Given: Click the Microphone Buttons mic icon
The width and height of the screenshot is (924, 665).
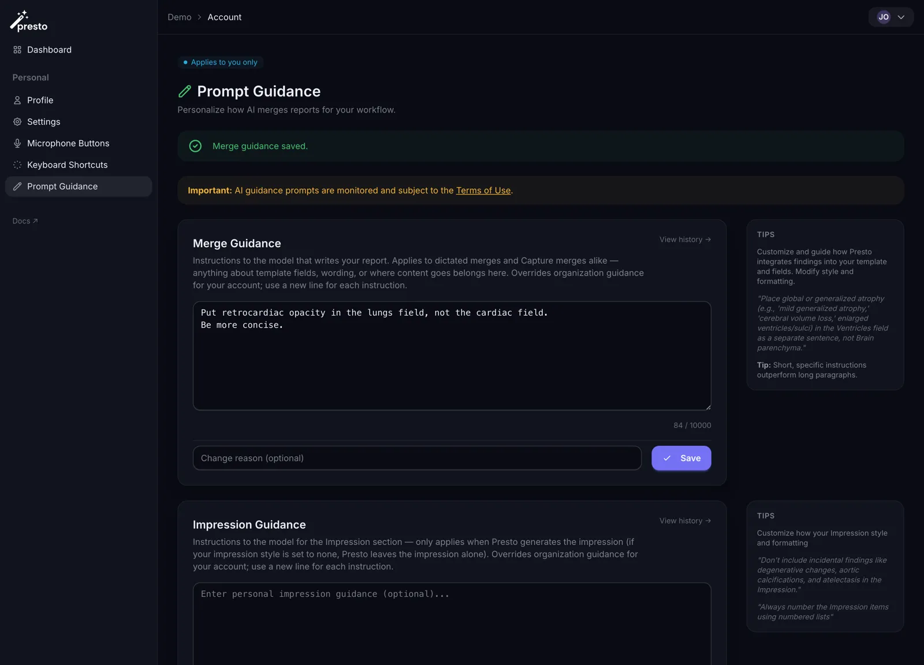Looking at the screenshot, I should coord(17,143).
